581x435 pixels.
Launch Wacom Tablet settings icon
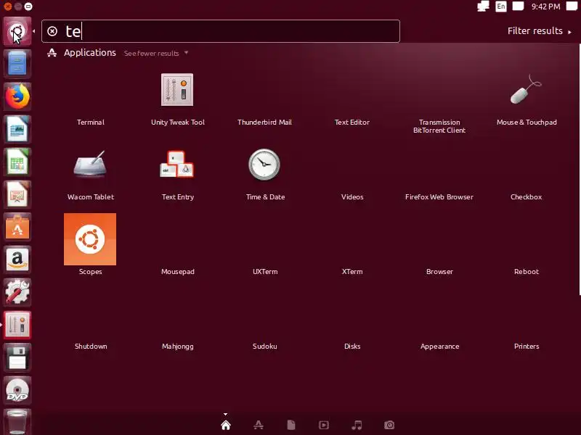pos(90,164)
